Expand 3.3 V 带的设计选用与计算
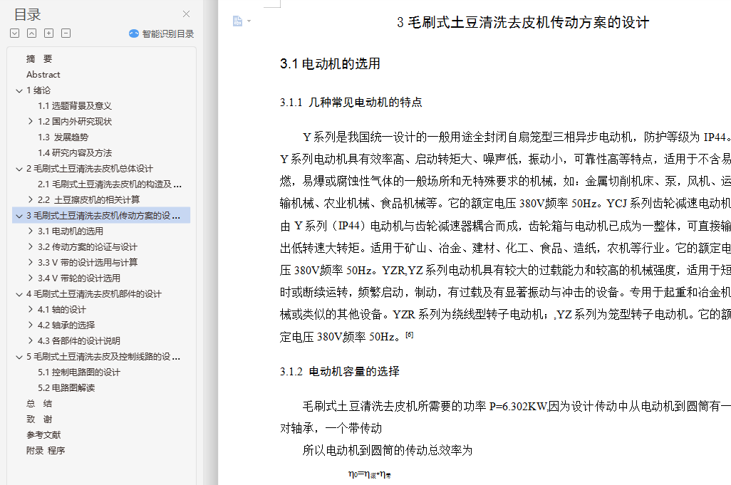 [x=31, y=262]
